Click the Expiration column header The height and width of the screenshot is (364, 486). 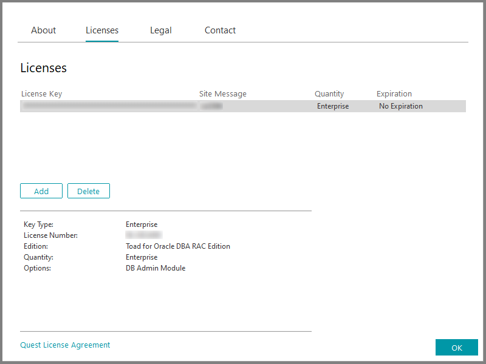(394, 94)
